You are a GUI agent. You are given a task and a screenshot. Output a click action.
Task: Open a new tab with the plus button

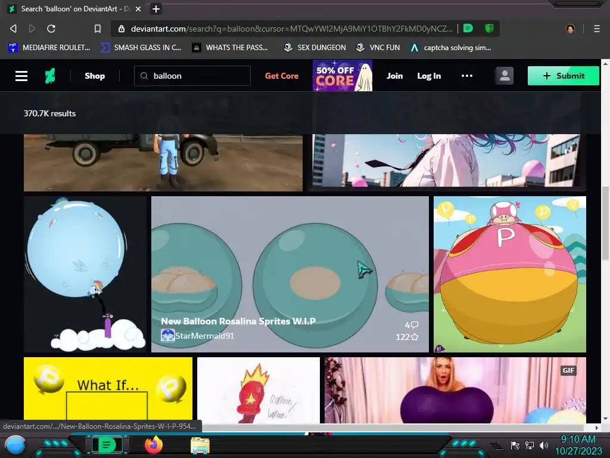156,9
